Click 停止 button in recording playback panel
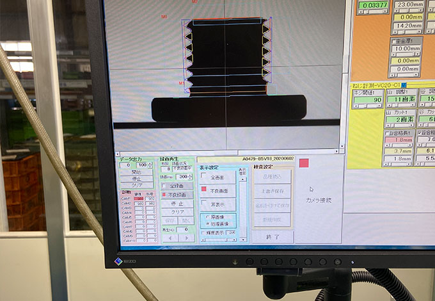Screen dimensions: 435x301 (177, 203)
